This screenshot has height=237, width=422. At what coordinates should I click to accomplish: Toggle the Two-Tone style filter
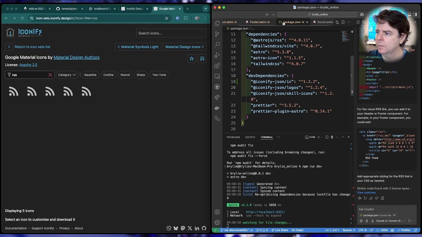pyautogui.click(x=159, y=75)
